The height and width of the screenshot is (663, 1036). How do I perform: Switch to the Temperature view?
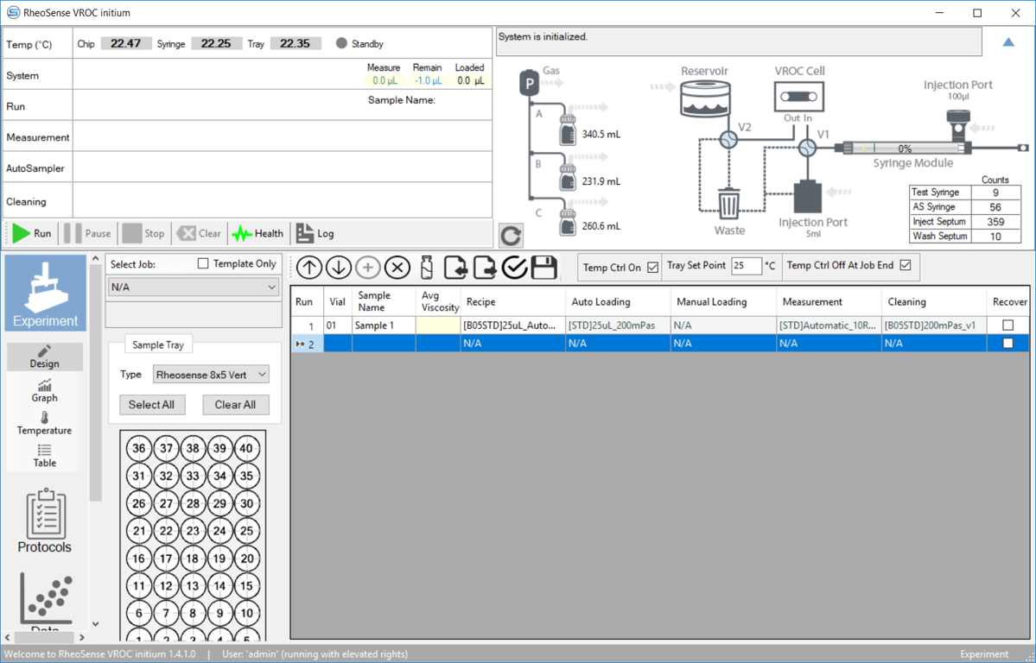coord(44,423)
